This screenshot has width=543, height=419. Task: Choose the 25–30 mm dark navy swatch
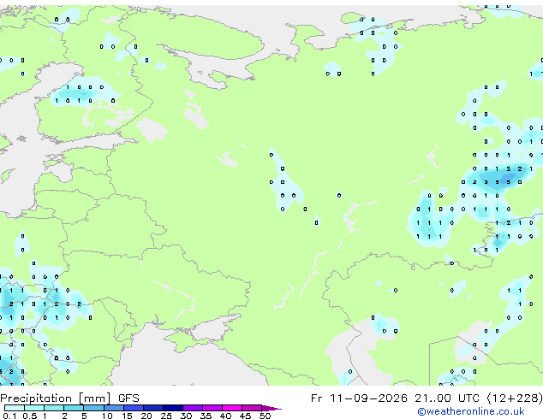click(172, 408)
